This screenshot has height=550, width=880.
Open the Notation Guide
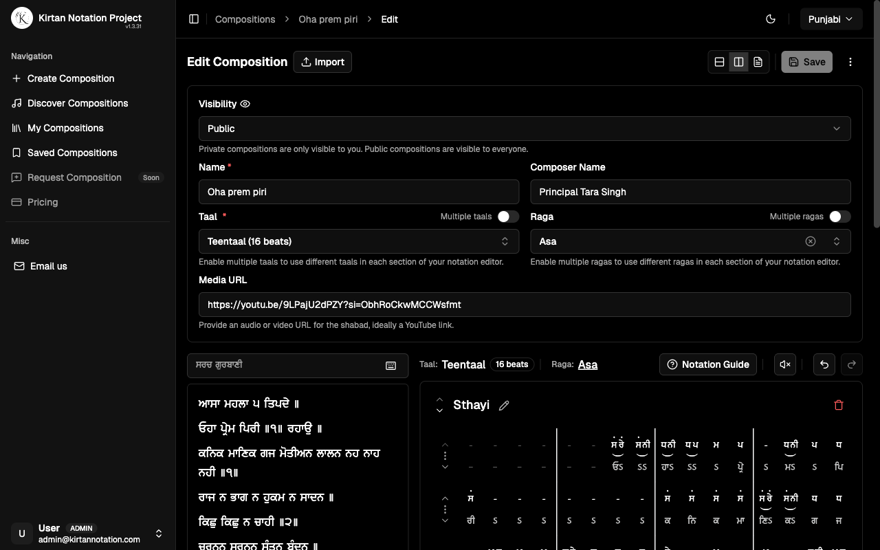707,364
